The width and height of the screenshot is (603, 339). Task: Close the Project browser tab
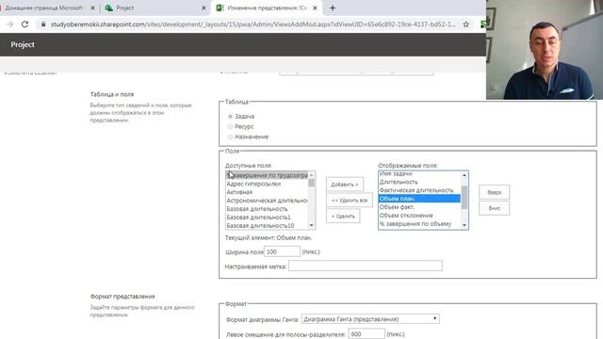(204, 8)
